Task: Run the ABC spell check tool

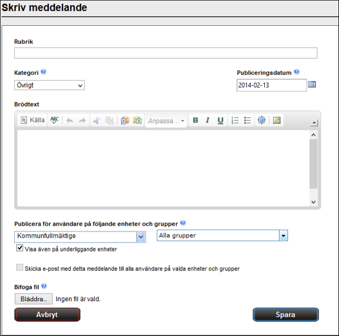Action: (55, 120)
